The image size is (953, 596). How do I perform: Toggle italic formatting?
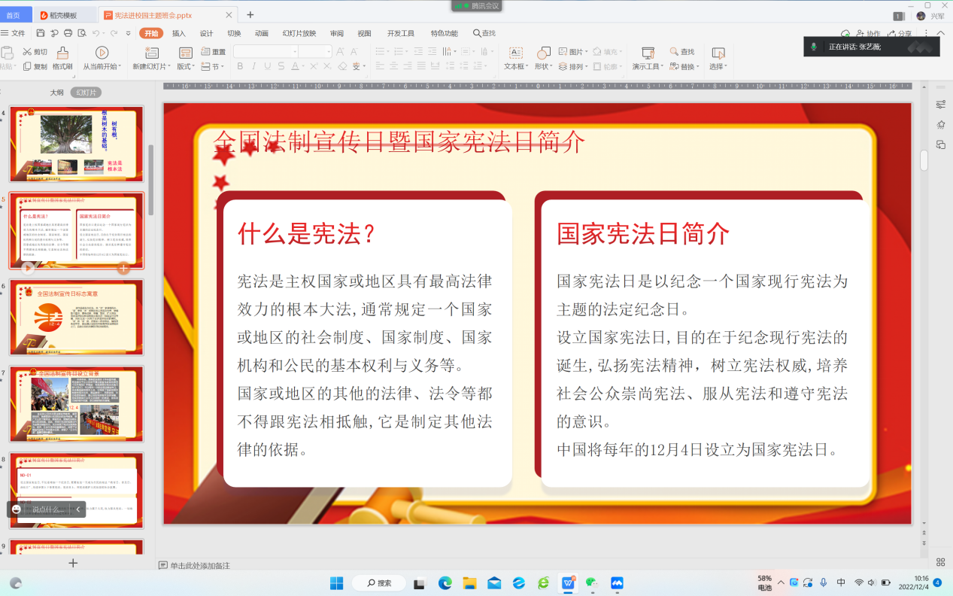(253, 65)
